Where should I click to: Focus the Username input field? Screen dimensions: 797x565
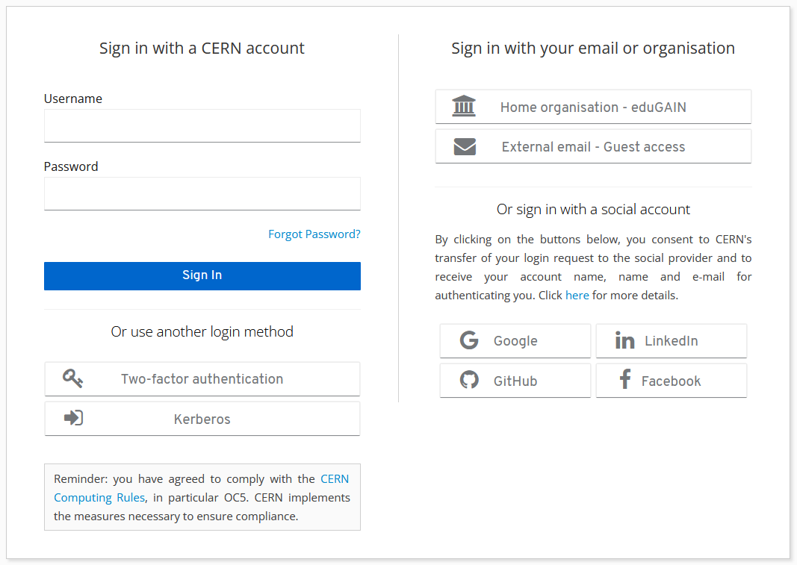(x=202, y=125)
